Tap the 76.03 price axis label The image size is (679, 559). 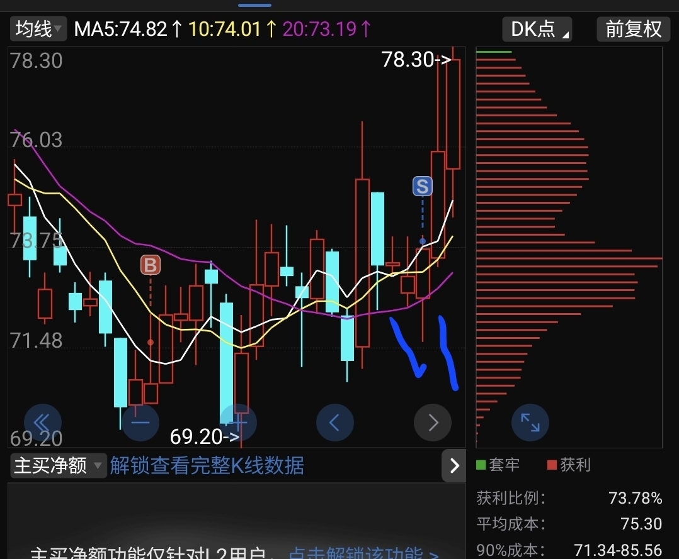(x=37, y=140)
